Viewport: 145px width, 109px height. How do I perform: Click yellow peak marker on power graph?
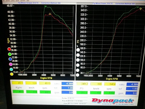[141, 9]
